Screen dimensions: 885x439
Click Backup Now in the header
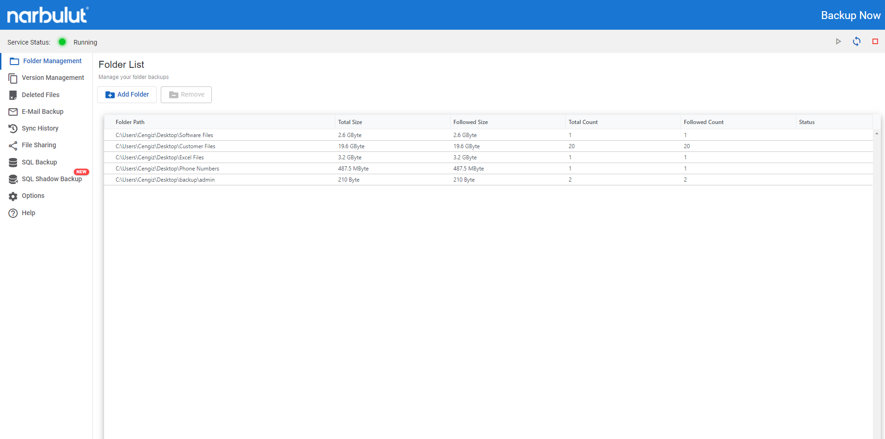pos(850,15)
